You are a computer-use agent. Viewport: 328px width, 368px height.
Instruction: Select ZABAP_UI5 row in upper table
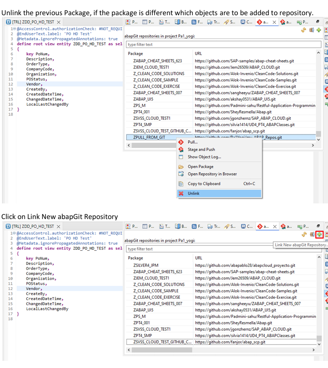(221, 99)
